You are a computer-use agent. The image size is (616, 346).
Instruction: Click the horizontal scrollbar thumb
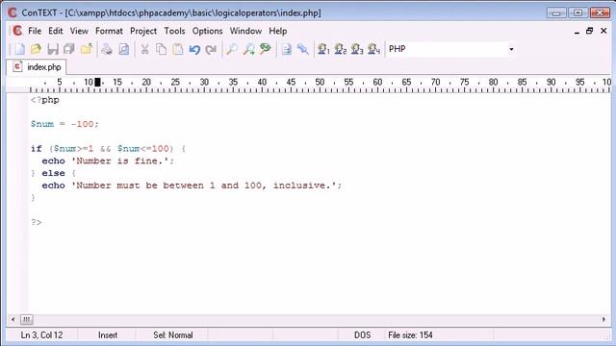pos(26,319)
